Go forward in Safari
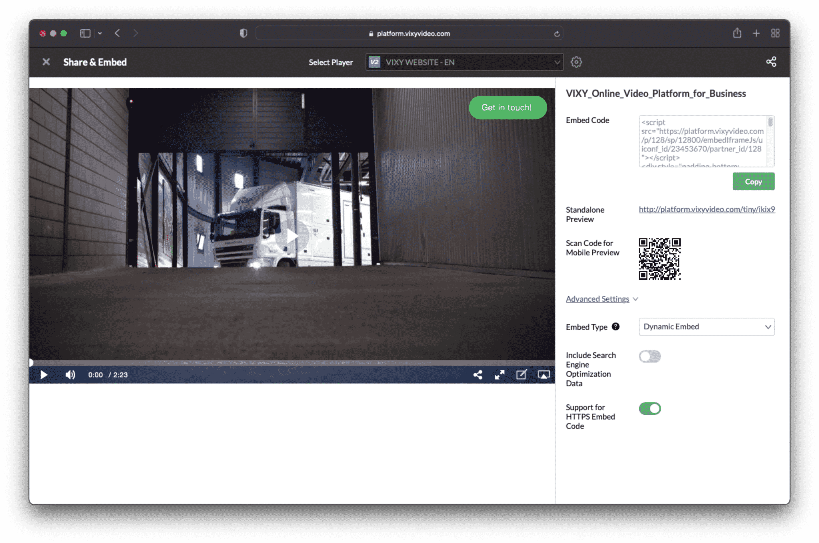This screenshot has height=543, width=819. [136, 33]
